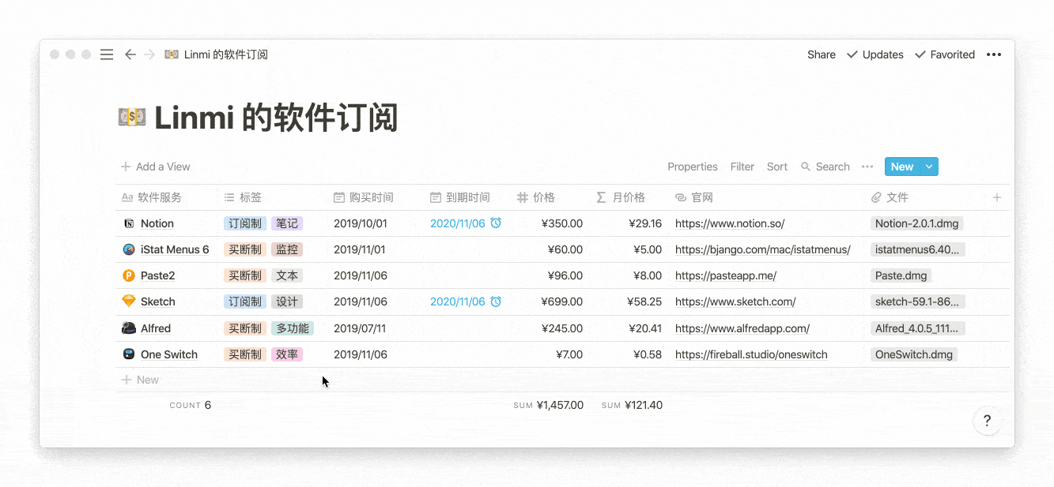Click the 2019/07/11 purchase date
The image size is (1054, 487).
[360, 328]
